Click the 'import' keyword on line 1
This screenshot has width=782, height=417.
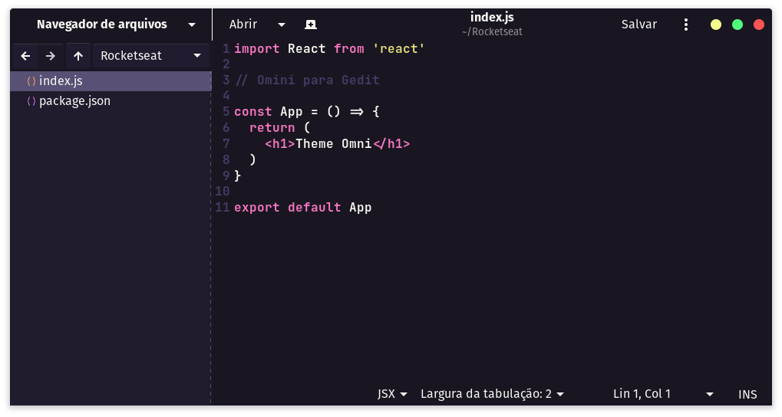pos(257,49)
